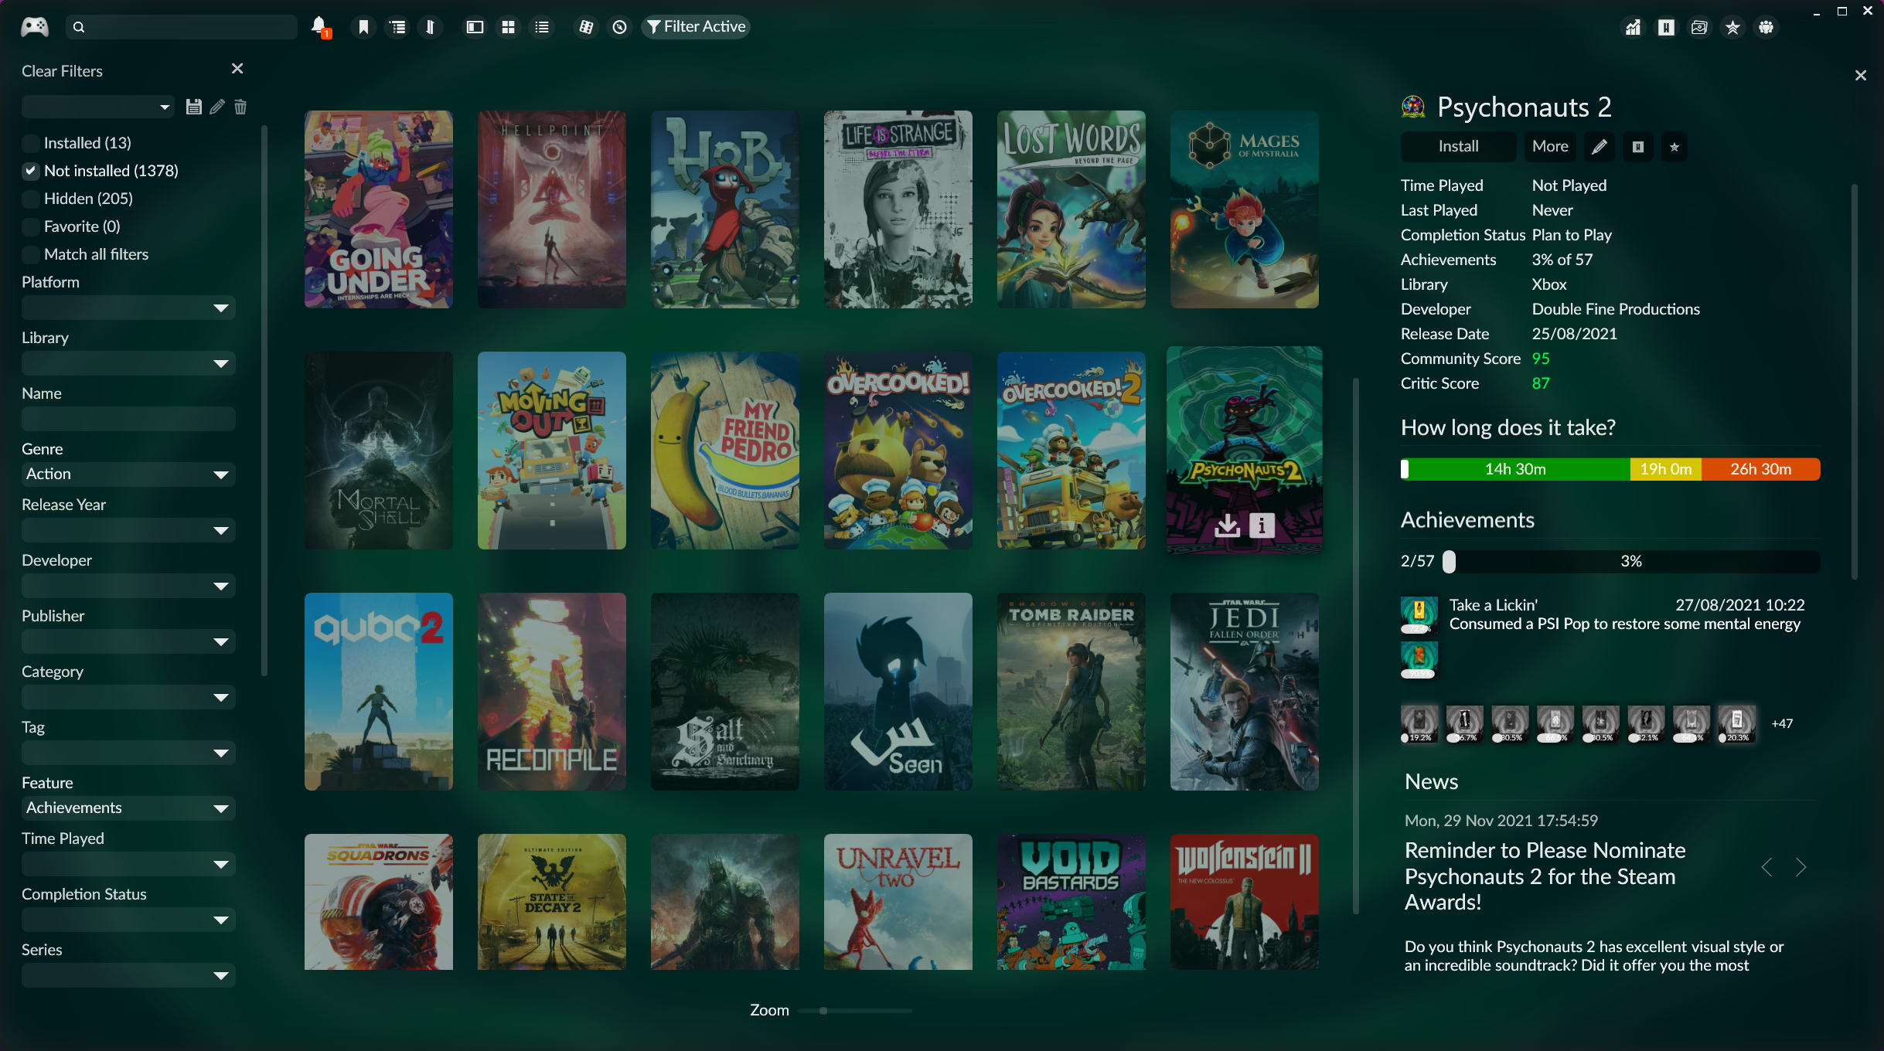The width and height of the screenshot is (1884, 1051).
Task: Open the Feature dropdown showing Achievements
Action: point(128,808)
